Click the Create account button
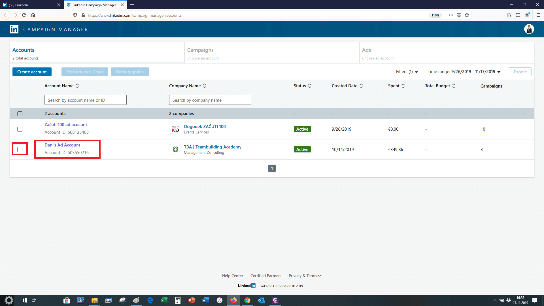This screenshot has height=306, width=544. (x=32, y=72)
